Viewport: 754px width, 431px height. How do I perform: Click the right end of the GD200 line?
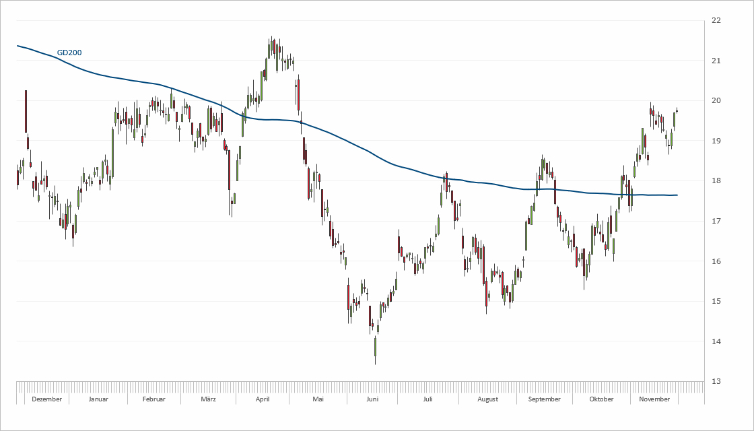tap(676, 195)
